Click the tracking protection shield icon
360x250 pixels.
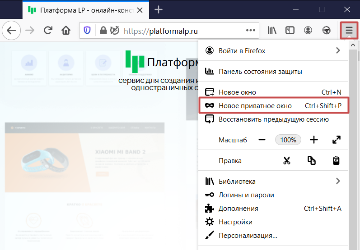click(88, 31)
